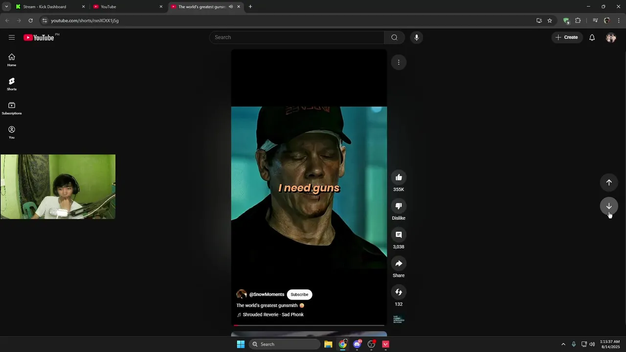Open the YouTube guide hamburger menu
This screenshot has width=626, height=352.
coord(12,37)
